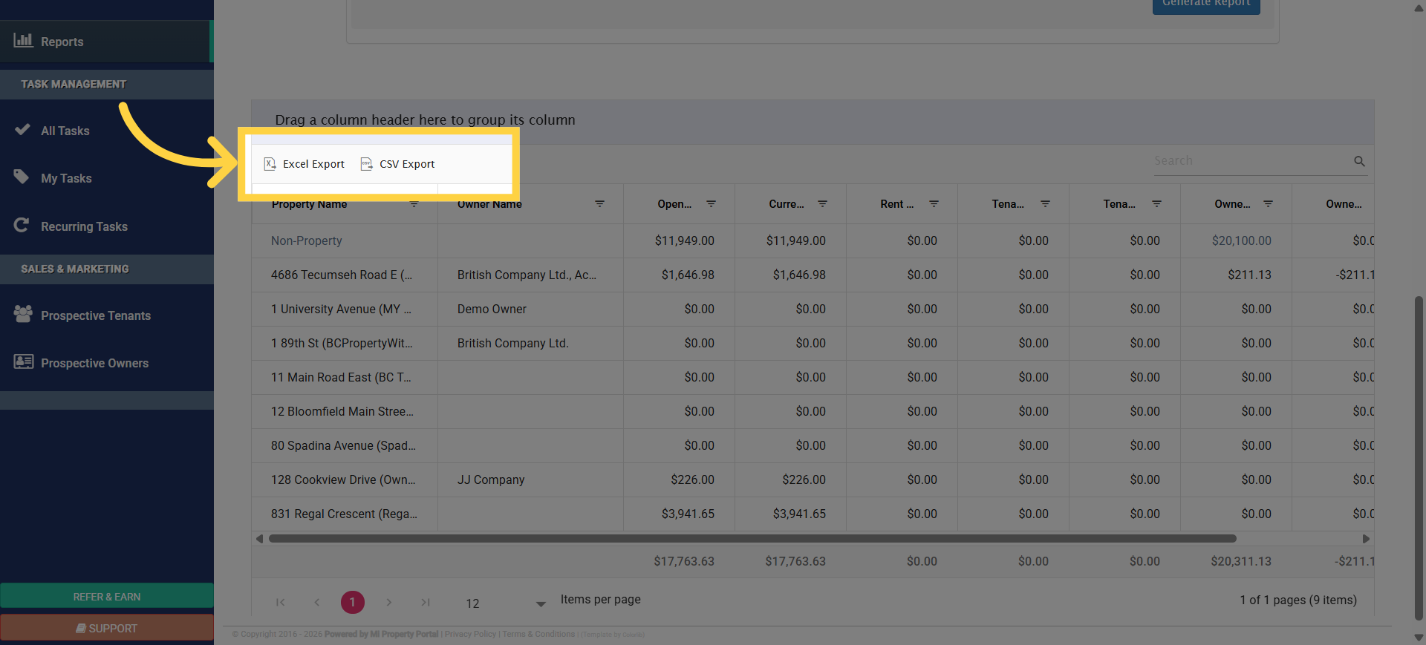Screen dimensions: 1426x645
Task: Select the Non-Property row name
Action: click(x=306, y=240)
